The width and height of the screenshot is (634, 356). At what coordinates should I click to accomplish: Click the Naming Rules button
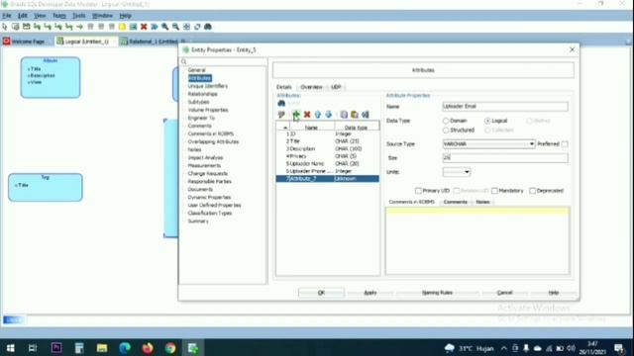tap(437, 293)
